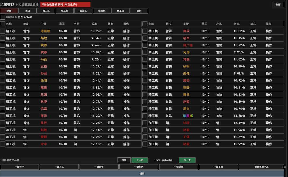Click the 搜索 search button
Image resolution: width=288 pixels, height=177 pixels.
click(x=124, y=160)
